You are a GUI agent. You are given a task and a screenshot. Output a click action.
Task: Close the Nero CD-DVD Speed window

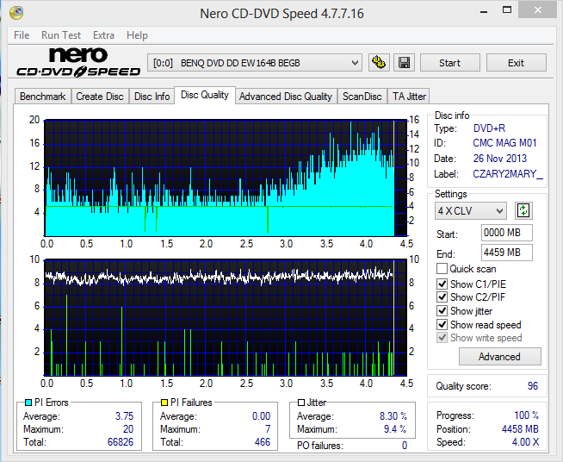(537, 10)
